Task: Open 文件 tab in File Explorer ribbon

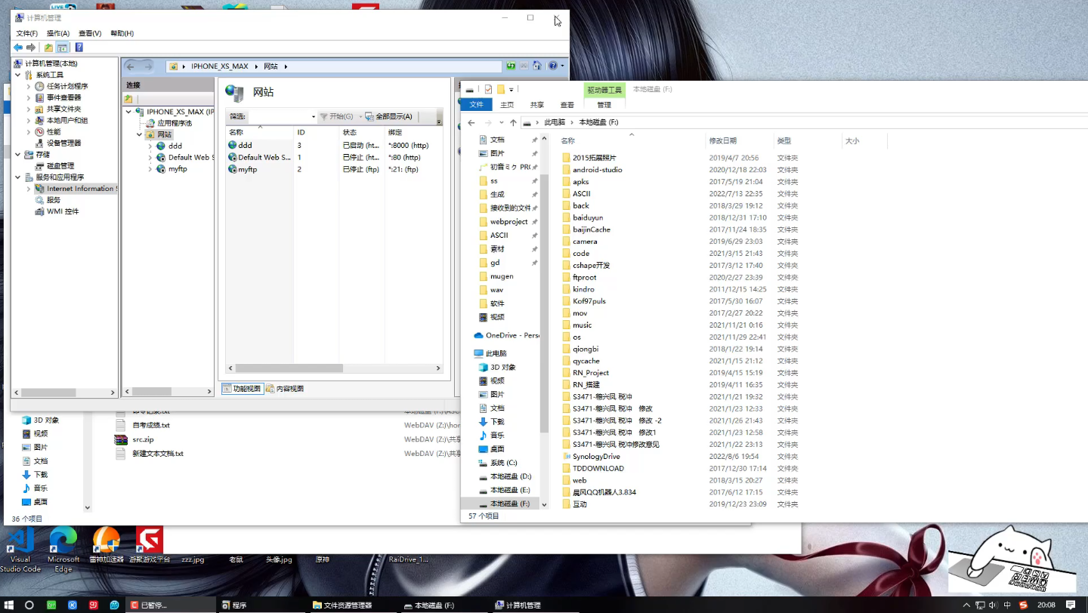Action: tap(476, 105)
